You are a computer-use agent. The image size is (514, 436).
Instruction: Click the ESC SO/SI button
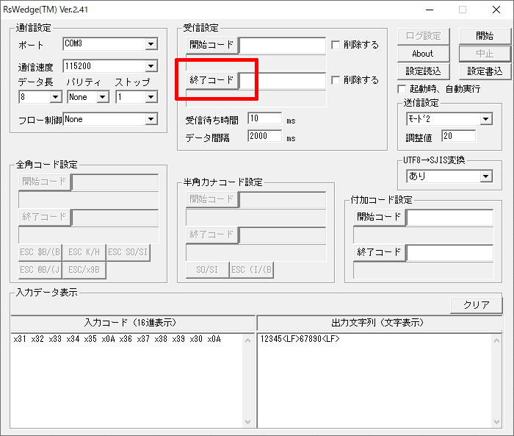point(128,252)
